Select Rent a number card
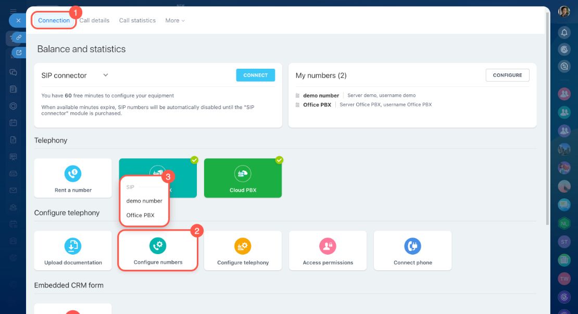Viewport: 578px width, 314px height. (73, 178)
